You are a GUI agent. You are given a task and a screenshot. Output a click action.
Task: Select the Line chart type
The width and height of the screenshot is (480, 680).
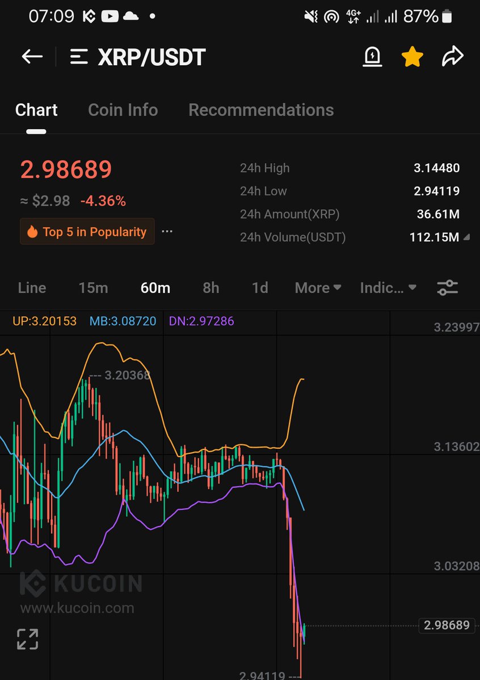point(32,288)
